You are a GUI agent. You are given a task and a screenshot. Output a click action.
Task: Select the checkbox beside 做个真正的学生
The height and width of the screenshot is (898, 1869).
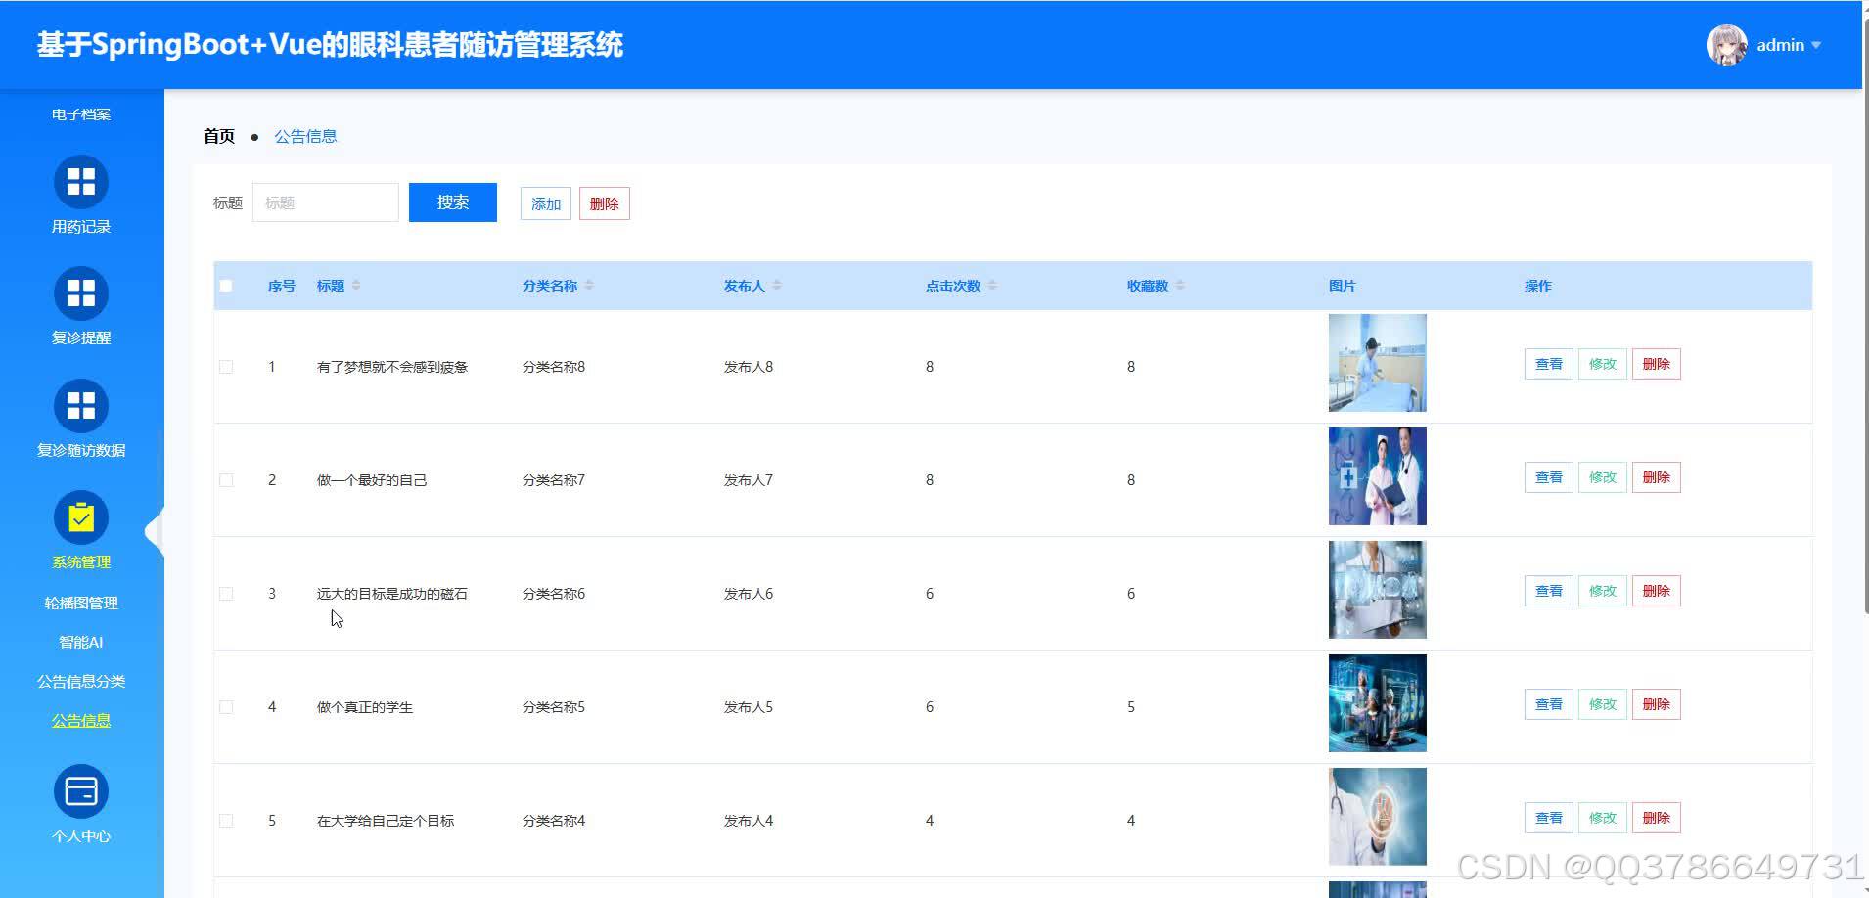(226, 706)
